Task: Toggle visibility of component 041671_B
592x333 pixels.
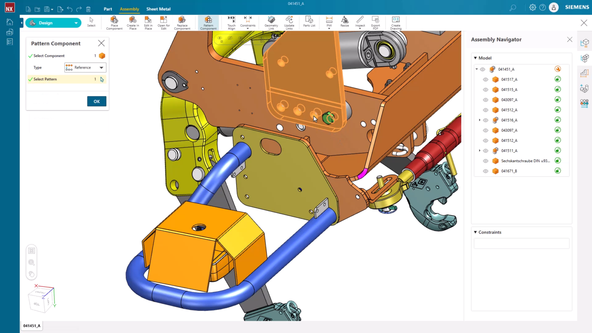Action: point(486,171)
